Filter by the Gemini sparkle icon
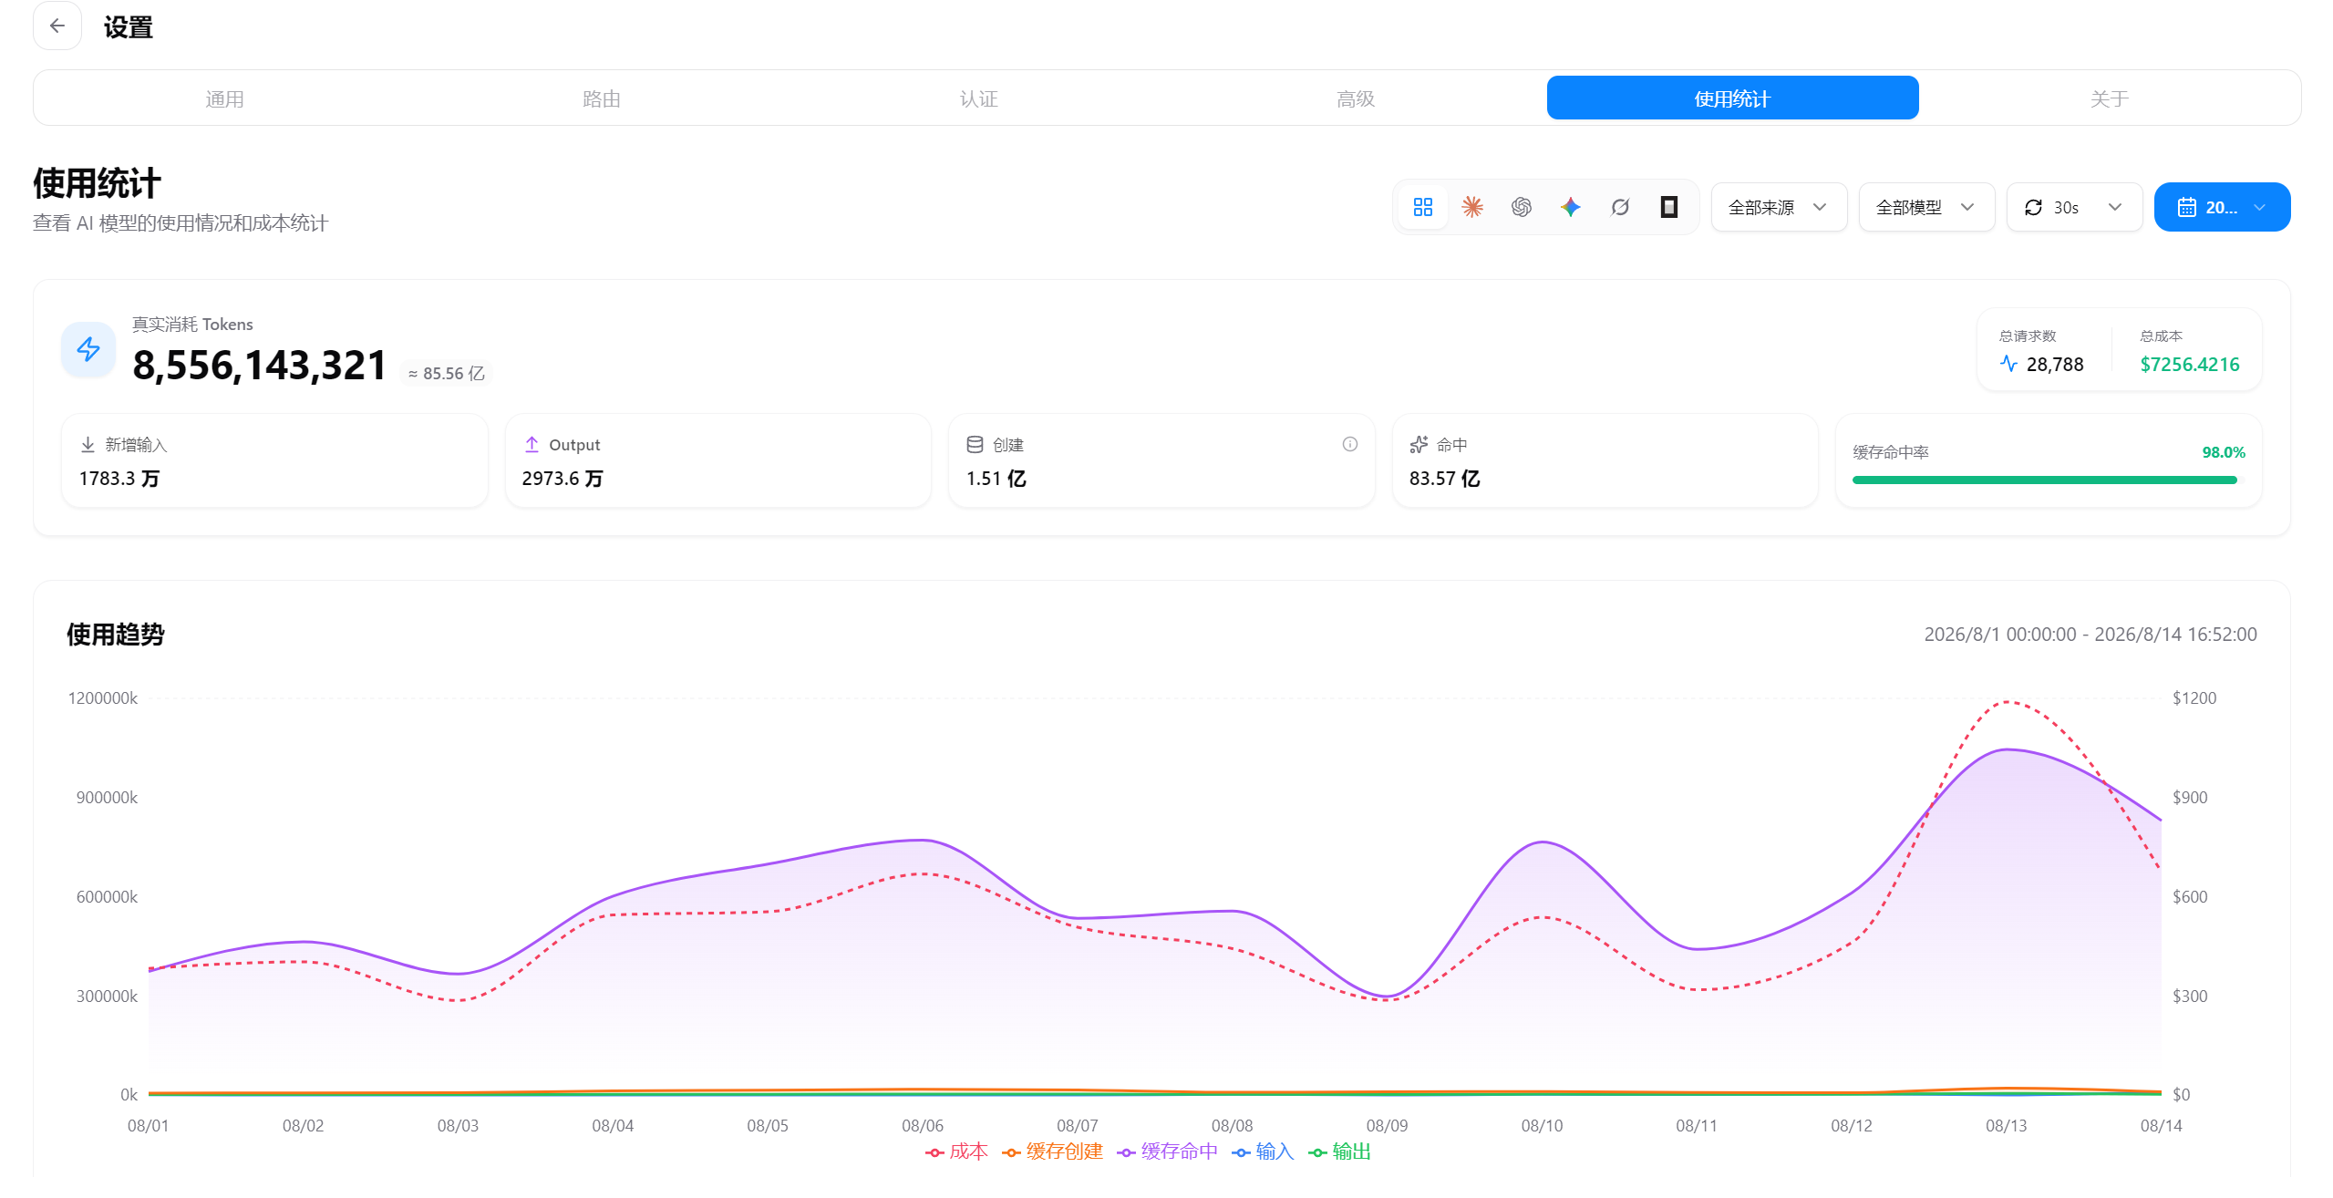The width and height of the screenshot is (2333, 1198). coord(1570,207)
